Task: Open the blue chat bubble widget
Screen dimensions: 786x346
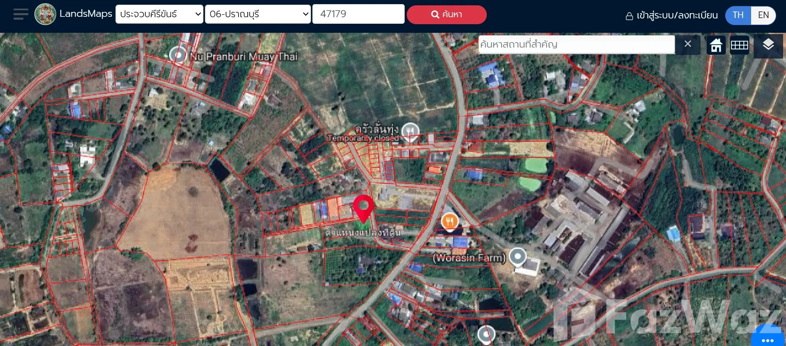Action: 767,338
